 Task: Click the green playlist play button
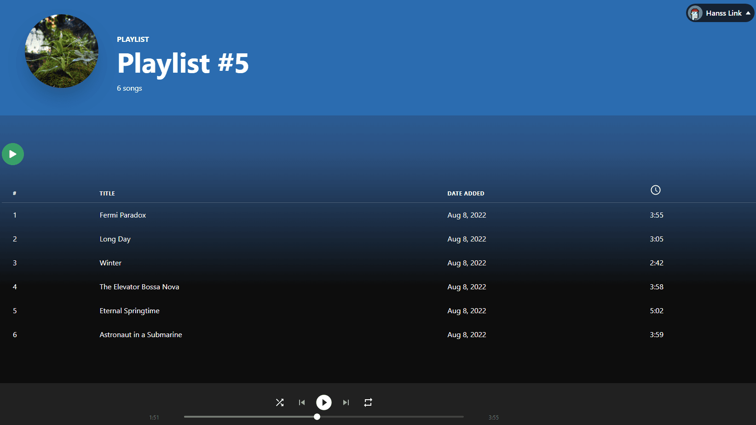13,154
